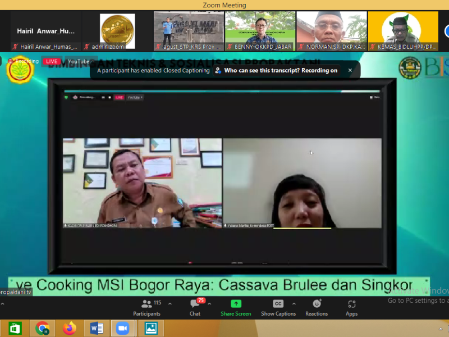449x337 pixels.
Task: Click muted mic icon on Hairil Anwar
Action: tap(15, 47)
